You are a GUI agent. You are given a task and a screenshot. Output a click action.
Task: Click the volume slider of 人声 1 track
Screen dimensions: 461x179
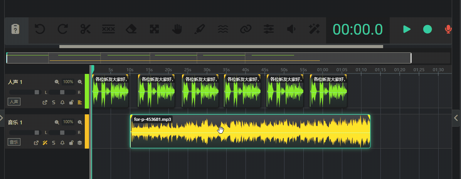click(x=25, y=92)
